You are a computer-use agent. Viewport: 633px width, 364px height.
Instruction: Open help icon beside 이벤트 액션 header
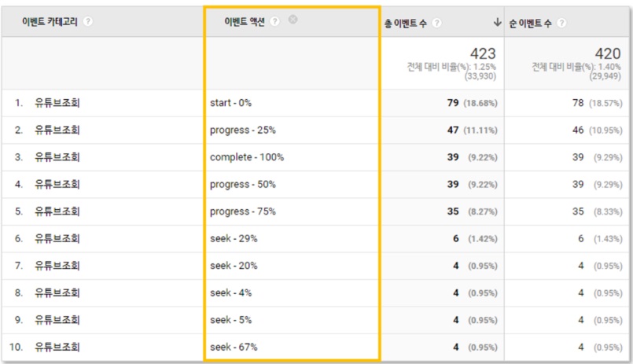[x=274, y=21]
